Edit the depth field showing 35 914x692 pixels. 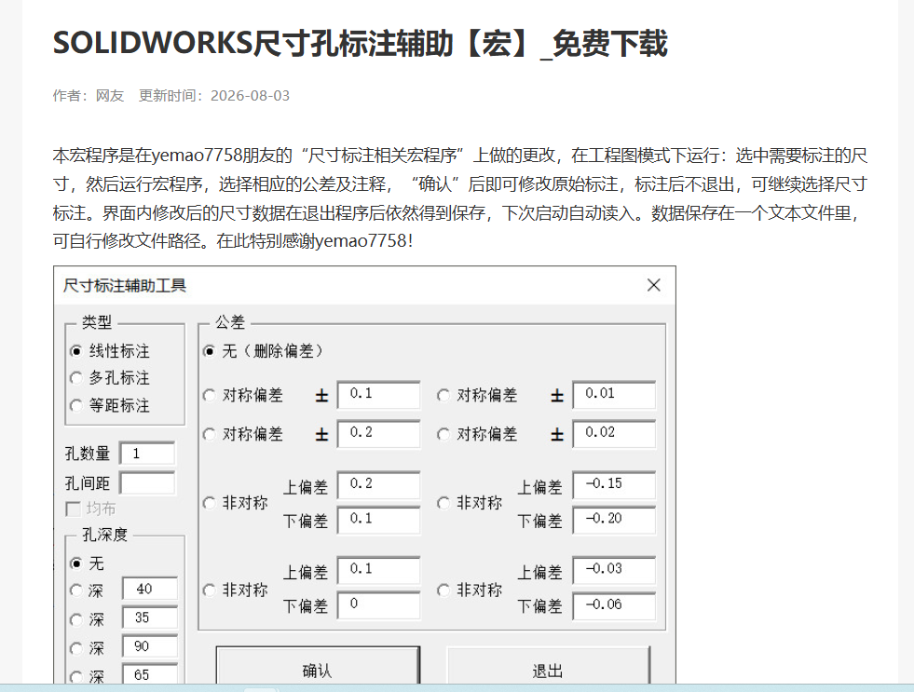tap(150, 617)
